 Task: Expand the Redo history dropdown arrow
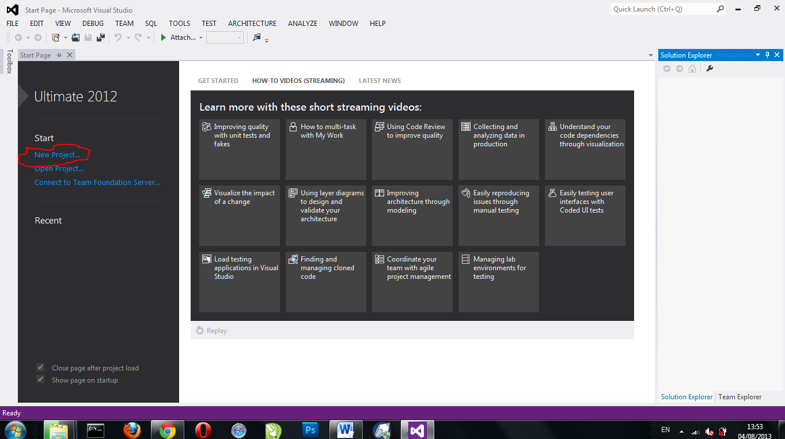148,38
